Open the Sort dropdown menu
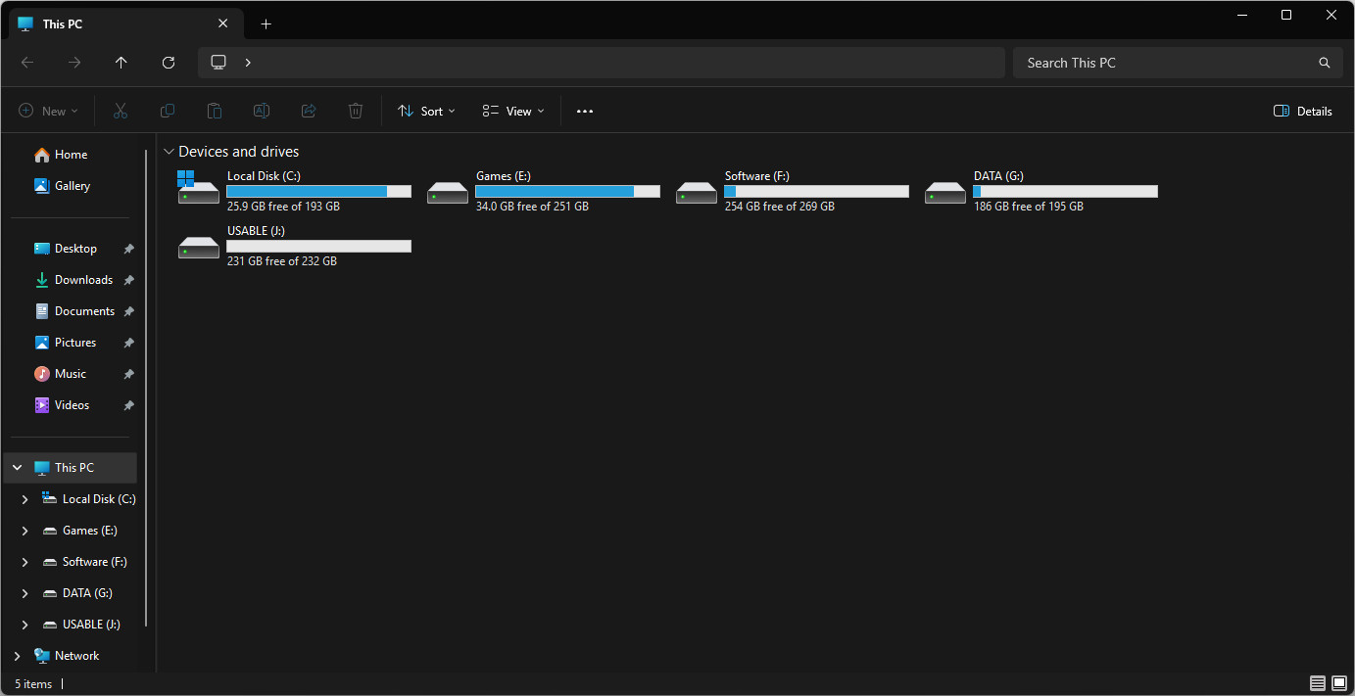Screen dimensions: 1355x696 pos(426,112)
